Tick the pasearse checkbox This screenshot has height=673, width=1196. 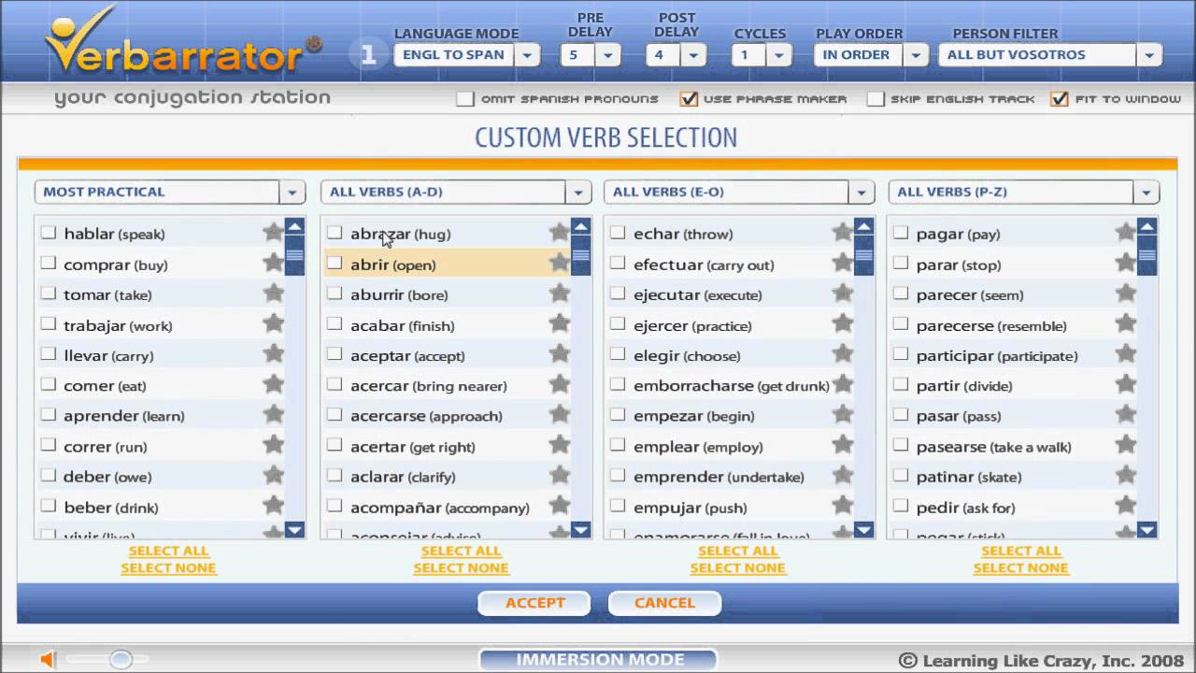point(901,446)
